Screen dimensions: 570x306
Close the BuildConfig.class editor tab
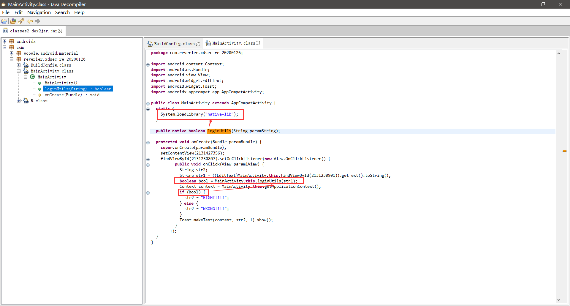pyautogui.click(x=198, y=44)
